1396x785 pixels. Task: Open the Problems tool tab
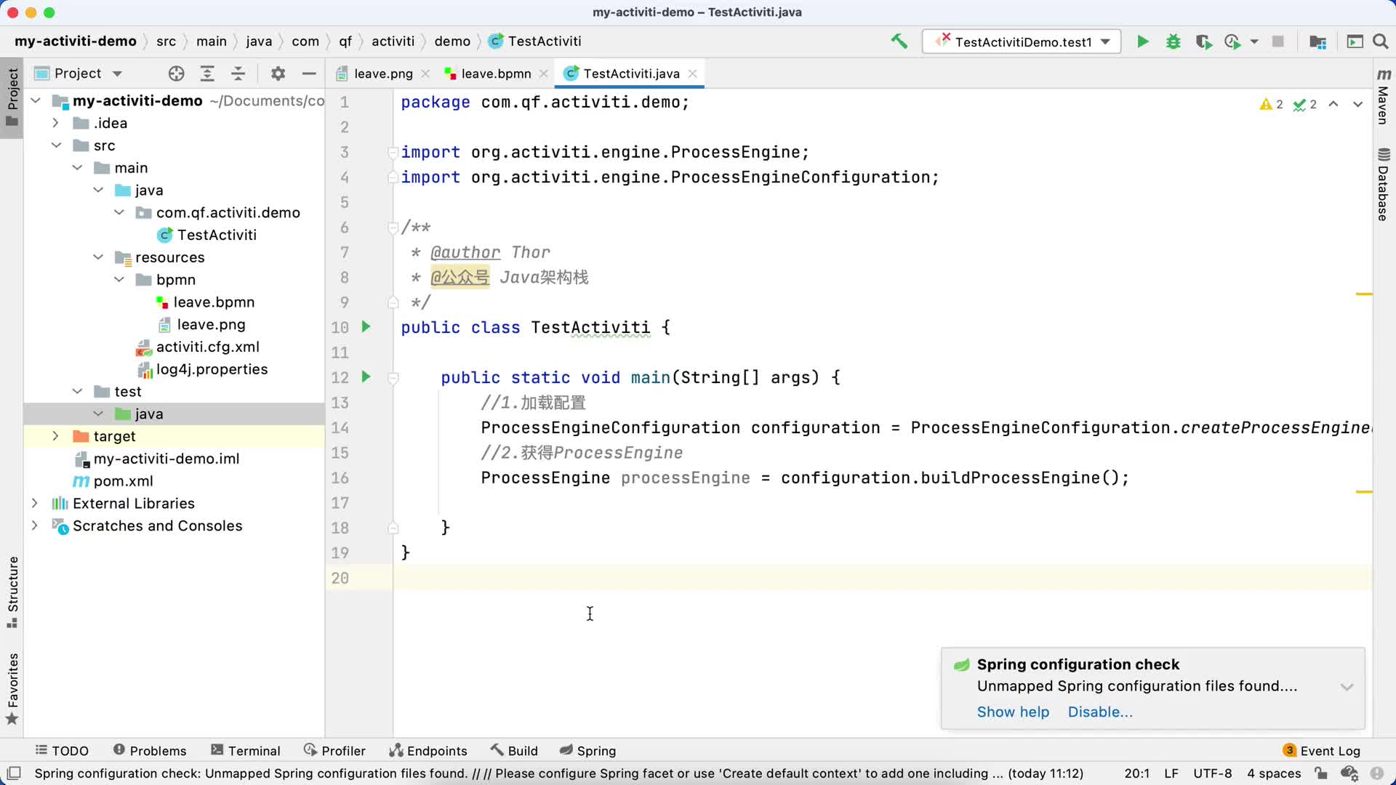(x=150, y=751)
